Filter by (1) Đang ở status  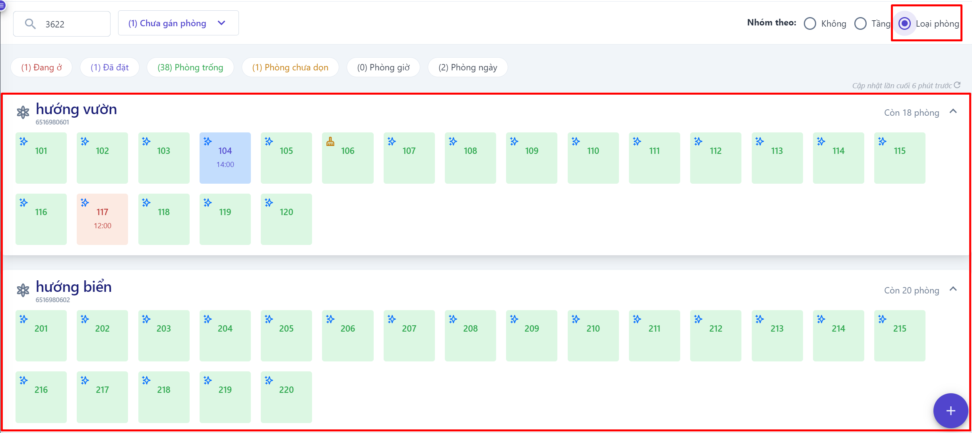[41, 67]
